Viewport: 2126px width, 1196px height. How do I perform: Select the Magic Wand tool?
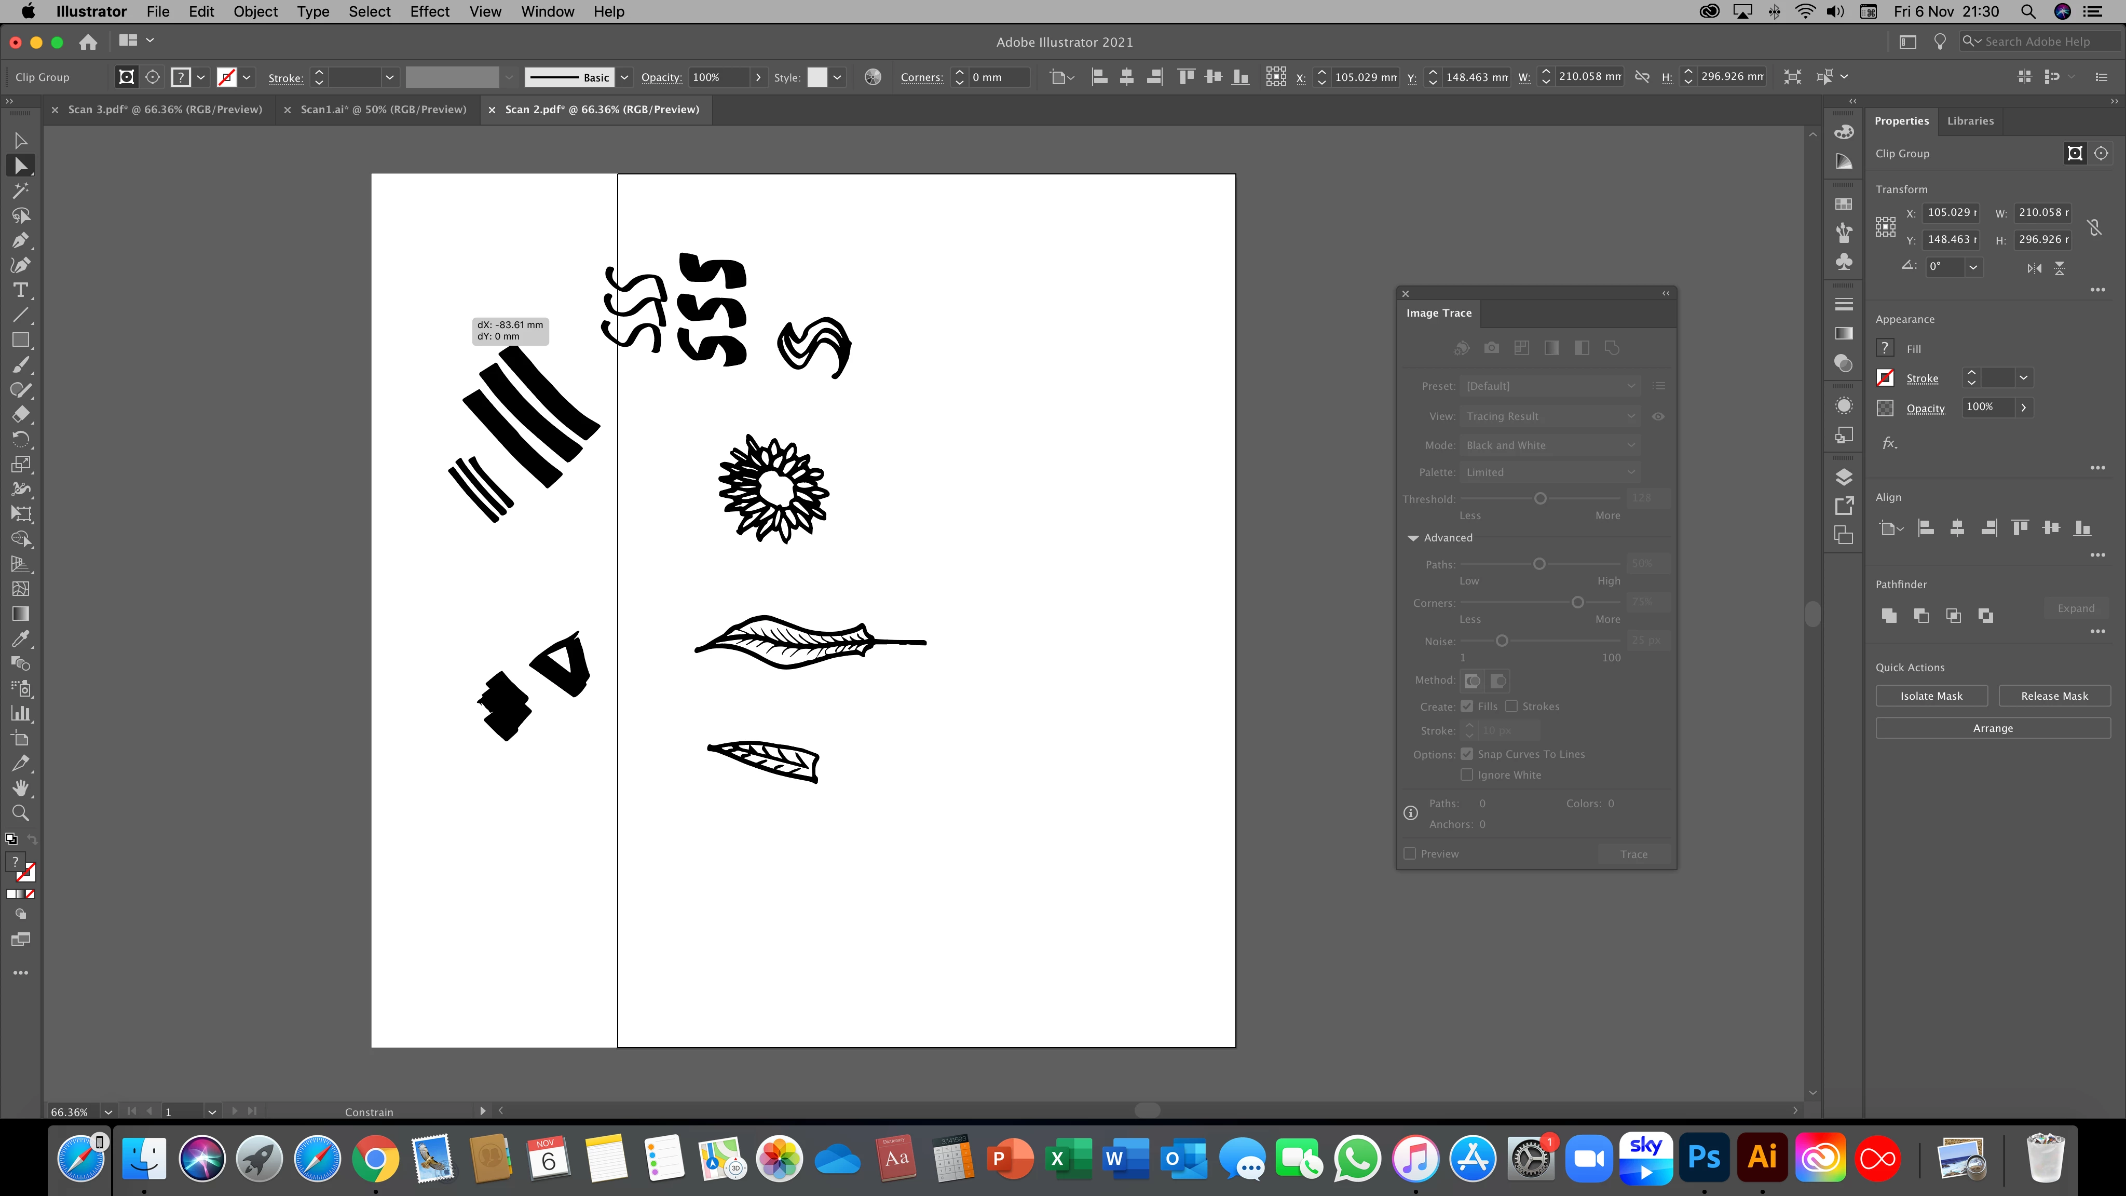coord(21,191)
